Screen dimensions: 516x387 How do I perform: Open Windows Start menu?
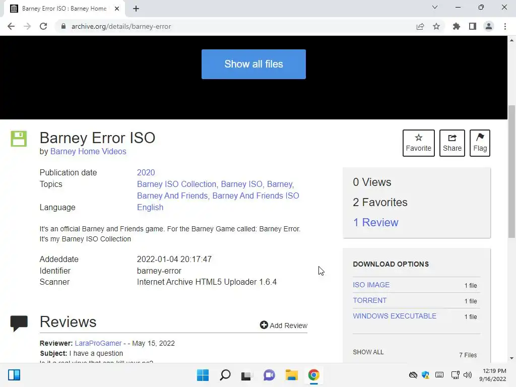(x=203, y=375)
